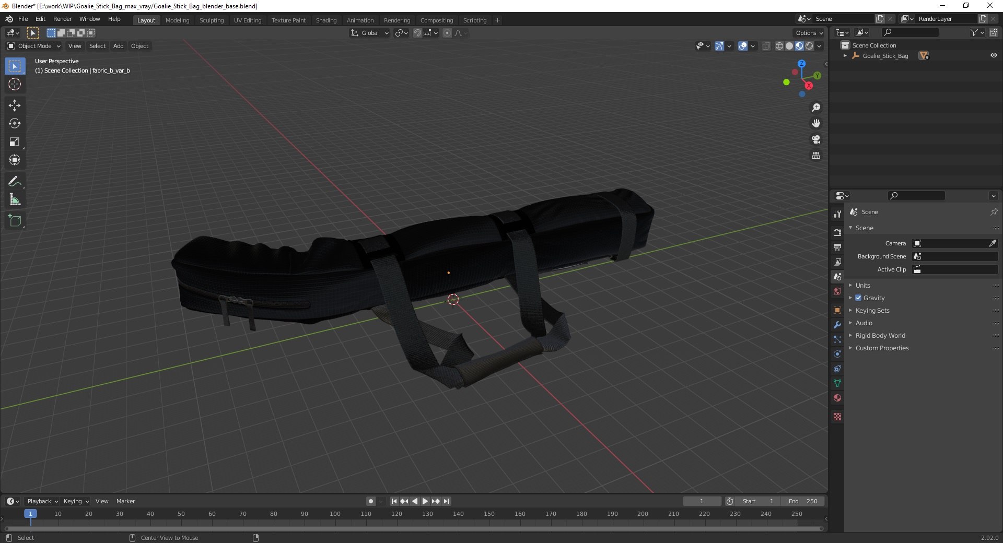
Task: Open the Material properties tab
Action: [x=837, y=398]
